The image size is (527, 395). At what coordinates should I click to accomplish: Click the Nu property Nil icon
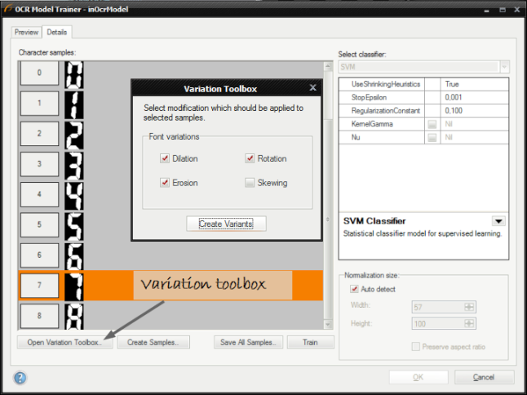tap(432, 137)
